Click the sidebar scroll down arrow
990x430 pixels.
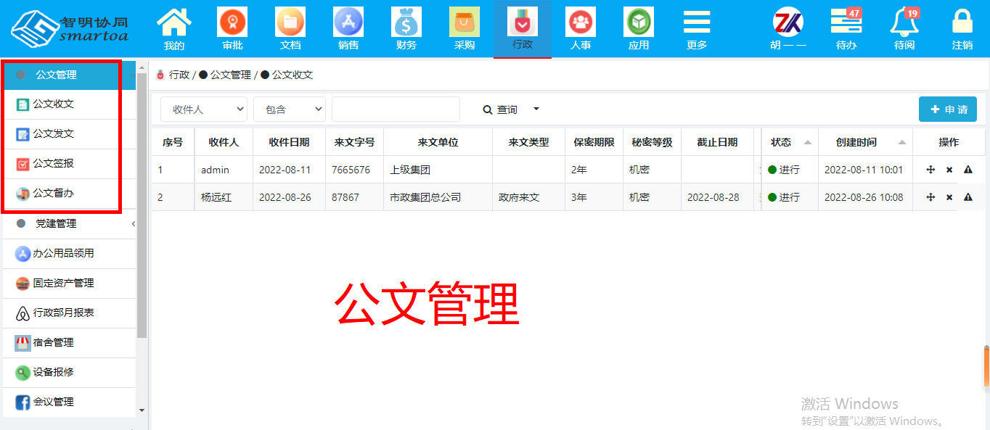coord(142,410)
